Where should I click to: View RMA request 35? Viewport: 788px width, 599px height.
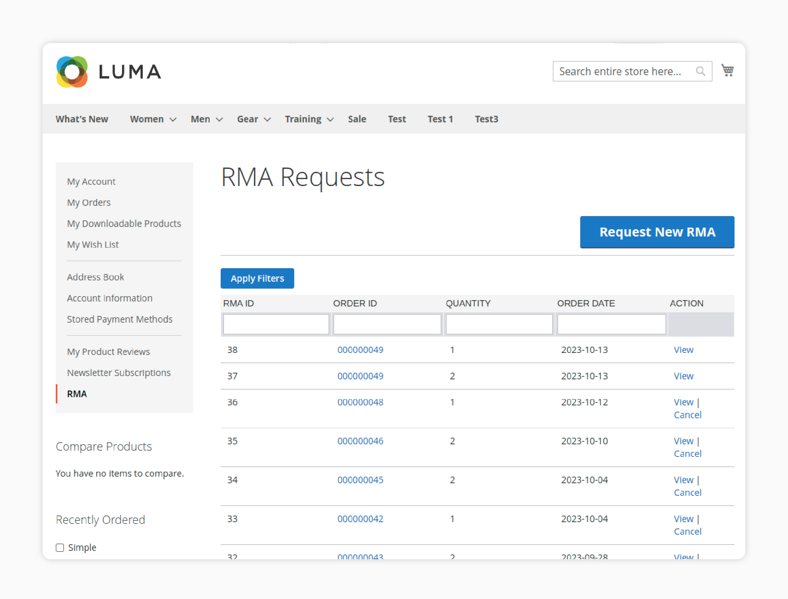[x=683, y=441]
